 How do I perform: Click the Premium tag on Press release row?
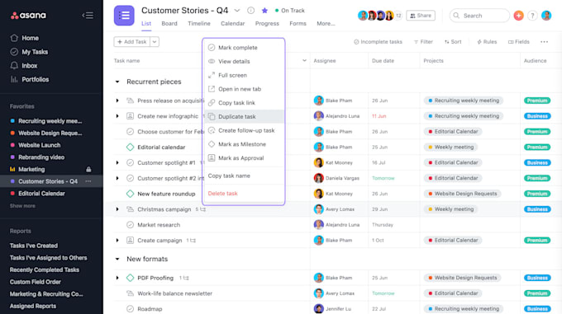(x=537, y=101)
